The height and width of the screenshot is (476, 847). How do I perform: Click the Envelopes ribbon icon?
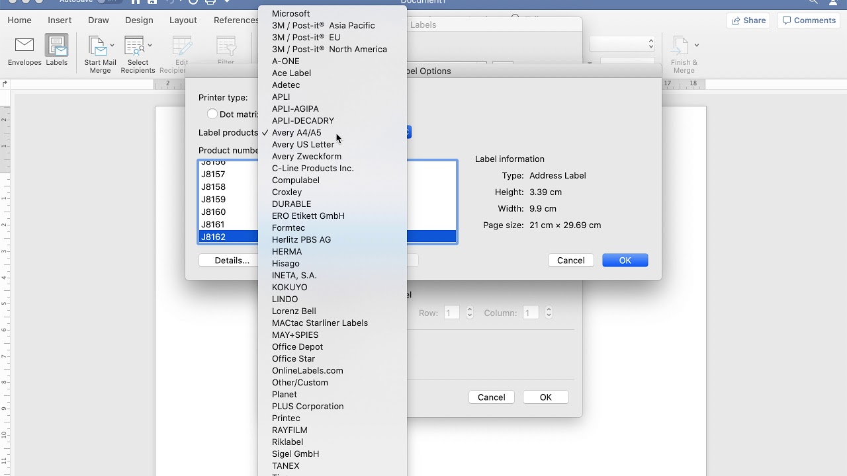click(x=24, y=51)
